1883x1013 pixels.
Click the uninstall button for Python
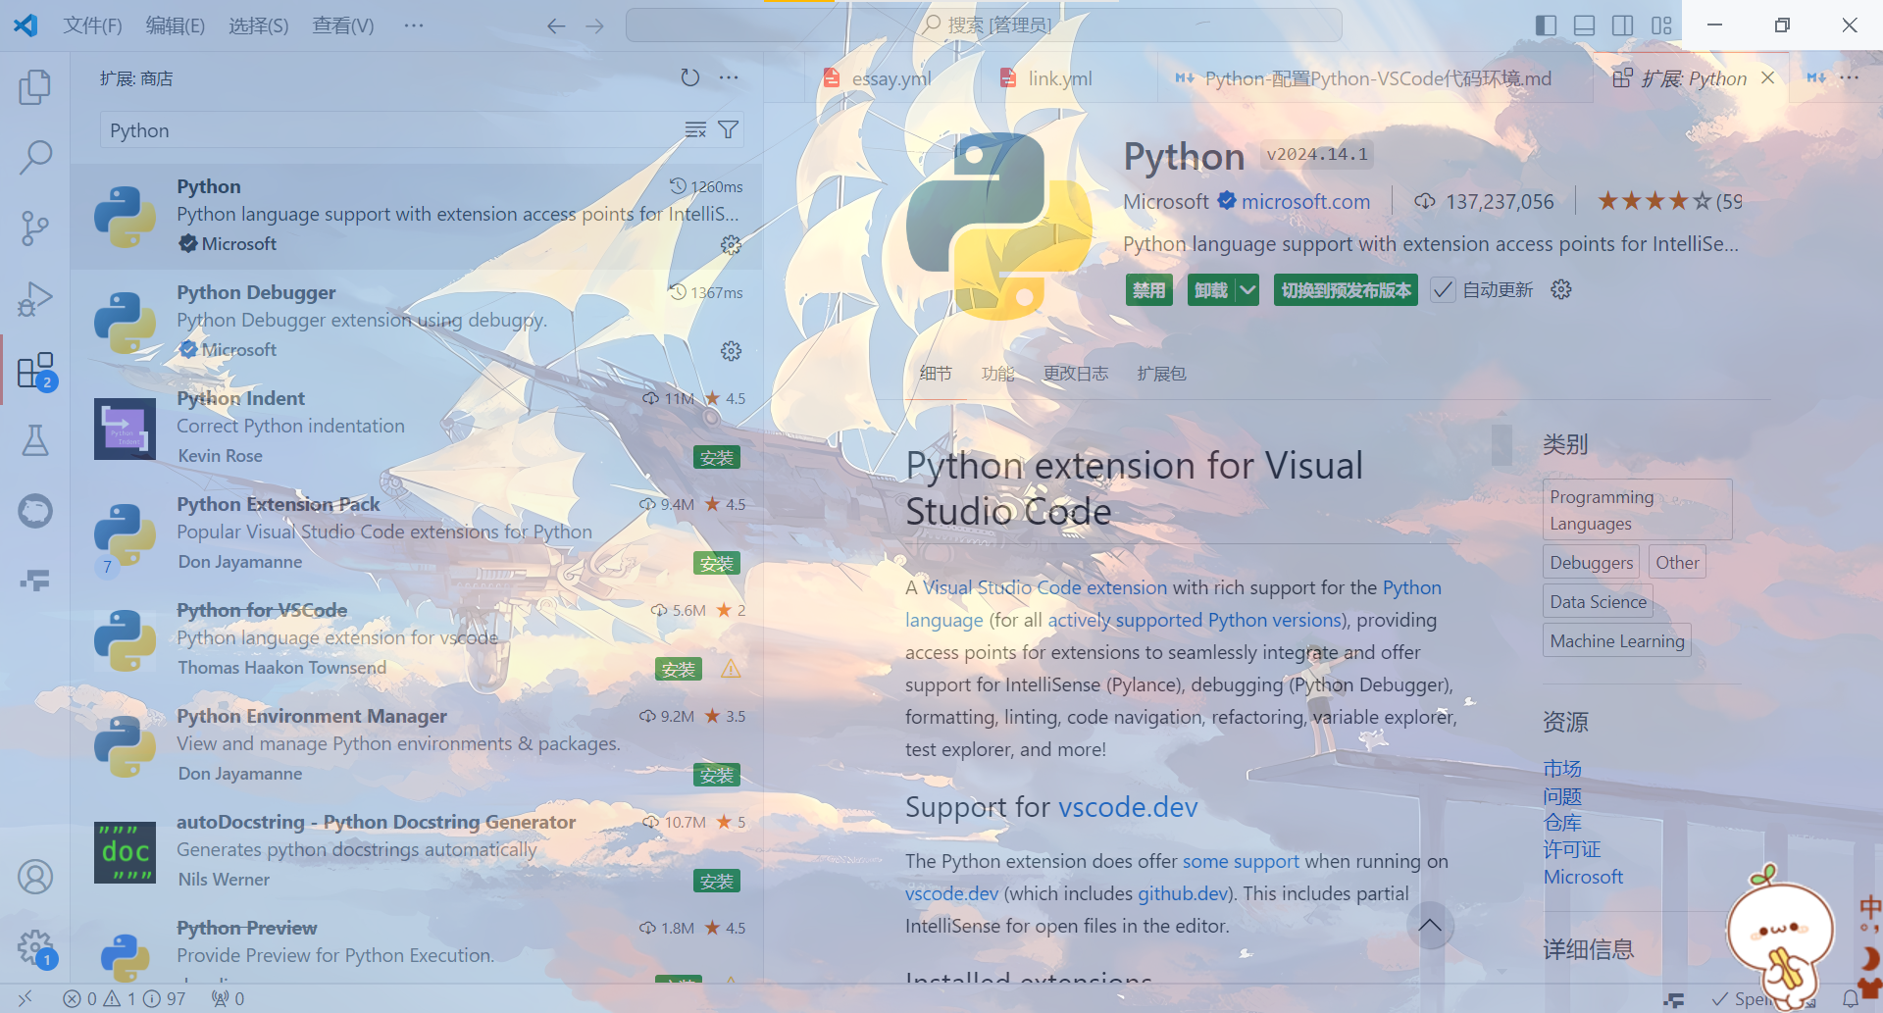point(1211,289)
